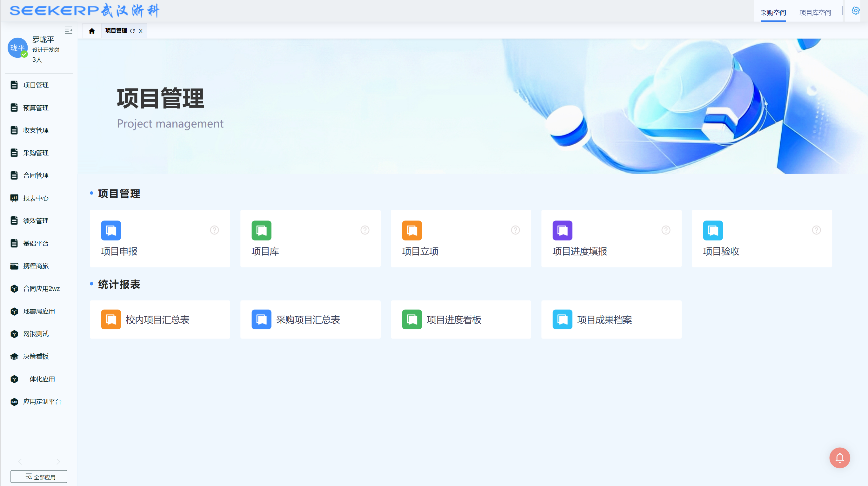Switch to 采购空间 tab

[x=773, y=13]
